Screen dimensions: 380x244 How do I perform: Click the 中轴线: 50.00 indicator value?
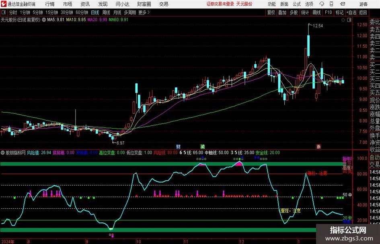point(217,153)
